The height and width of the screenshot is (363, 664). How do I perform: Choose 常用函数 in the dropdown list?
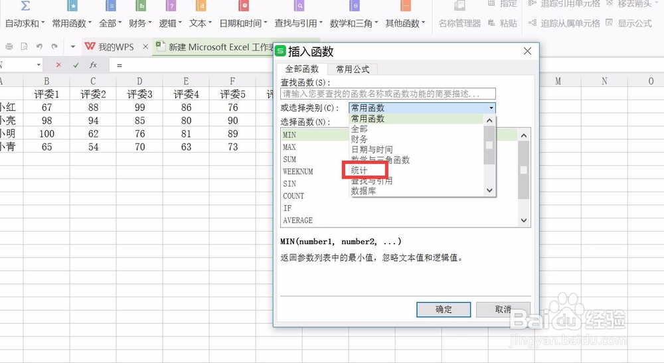coord(416,119)
